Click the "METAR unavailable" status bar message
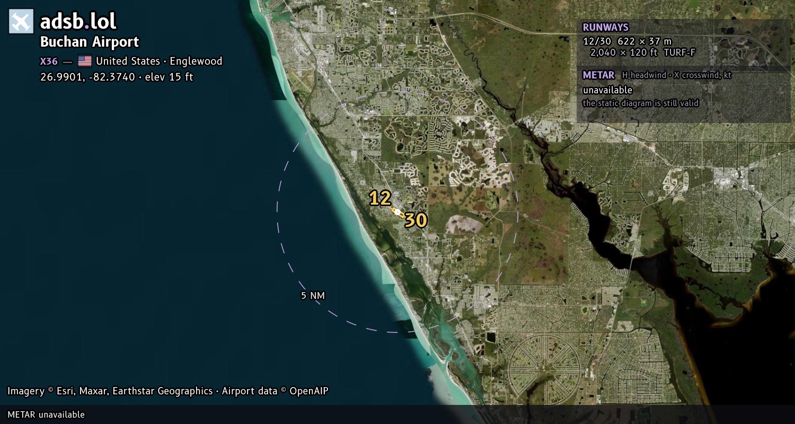Image resolution: width=795 pixels, height=424 pixels. coord(46,414)
